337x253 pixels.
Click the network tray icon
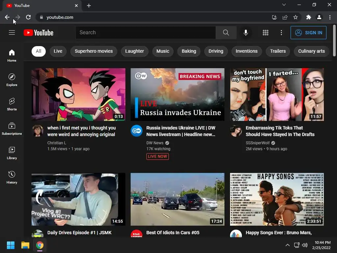tap(297, 245)
